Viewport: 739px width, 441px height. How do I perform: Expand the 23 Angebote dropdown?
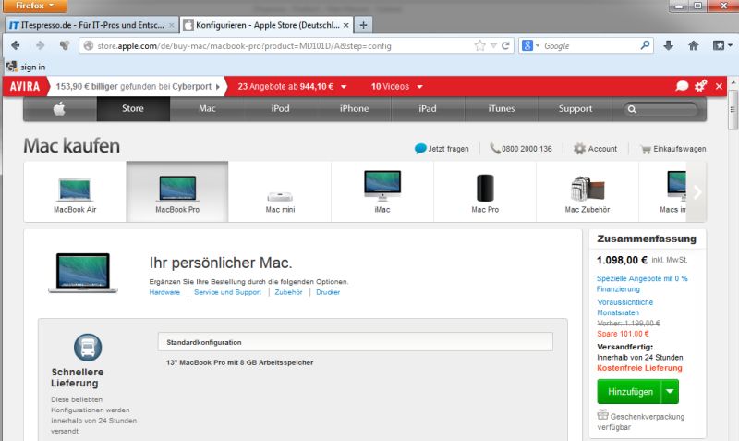(344, 87)
